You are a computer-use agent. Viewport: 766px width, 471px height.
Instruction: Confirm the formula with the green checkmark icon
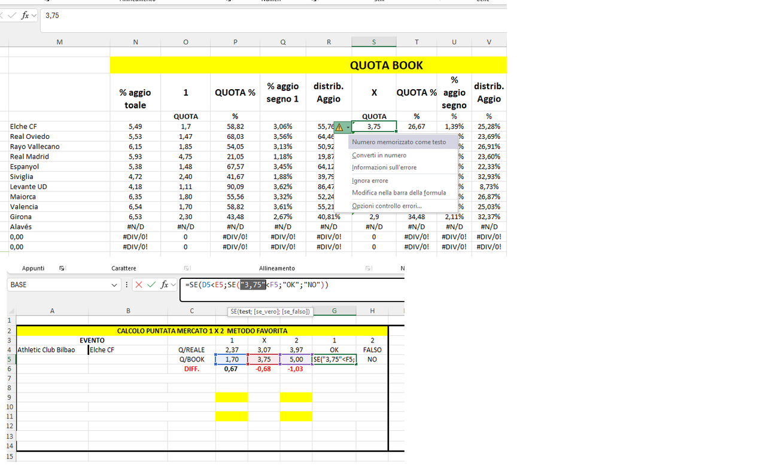[151, 285]
